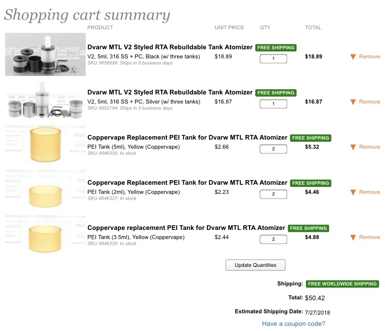Image resolution: width=385 pixels, height=331 pixels.
Task: Edit the quantity for the 2ml PEI tank
Action: (x=273, y=194)
